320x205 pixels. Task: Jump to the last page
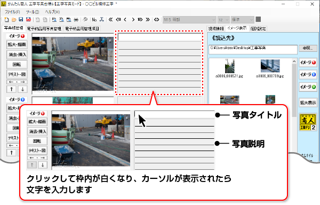[x=148, y=20]
